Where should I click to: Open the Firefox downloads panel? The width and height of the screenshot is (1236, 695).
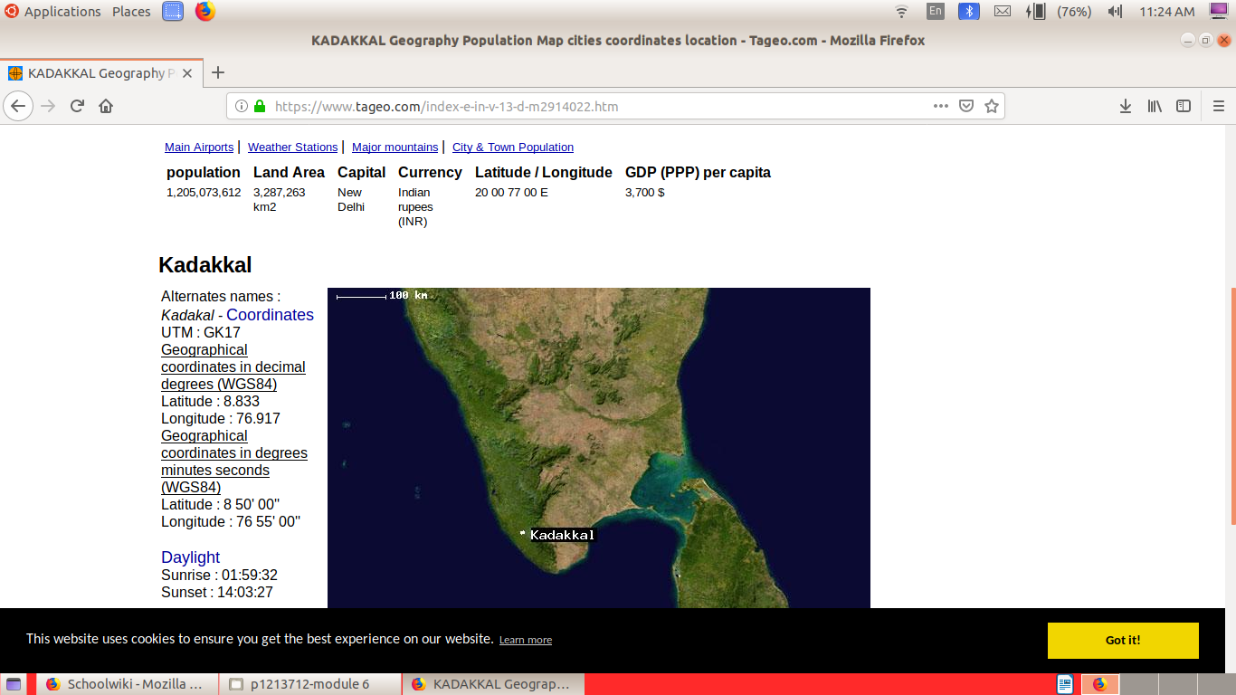pyautogui.click(x=1125, y=106)
